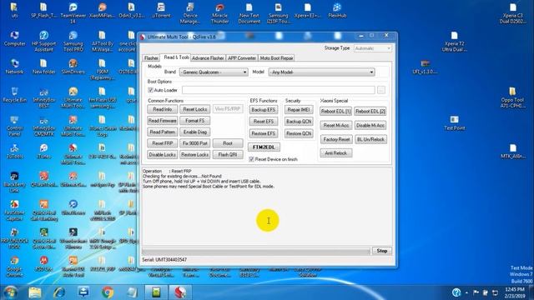
Task: Open the APP Converter tab
Action: 242,58
